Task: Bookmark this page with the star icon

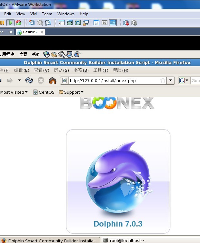Action: (x=163, y=80)
